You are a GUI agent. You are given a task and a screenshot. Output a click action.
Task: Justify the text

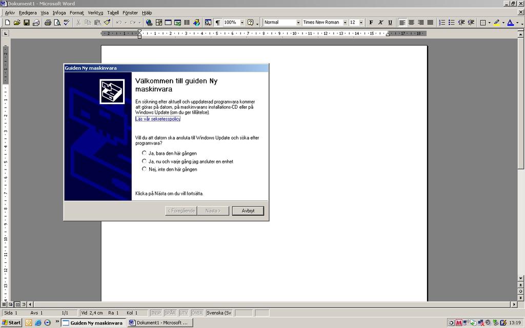[x=430, y=23]
